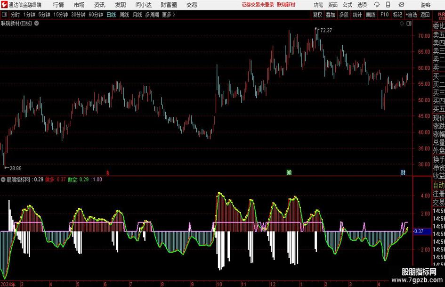This screenshot has height=287, width=445.
Task: Open the 选项 menu
Action: (362, 5)
